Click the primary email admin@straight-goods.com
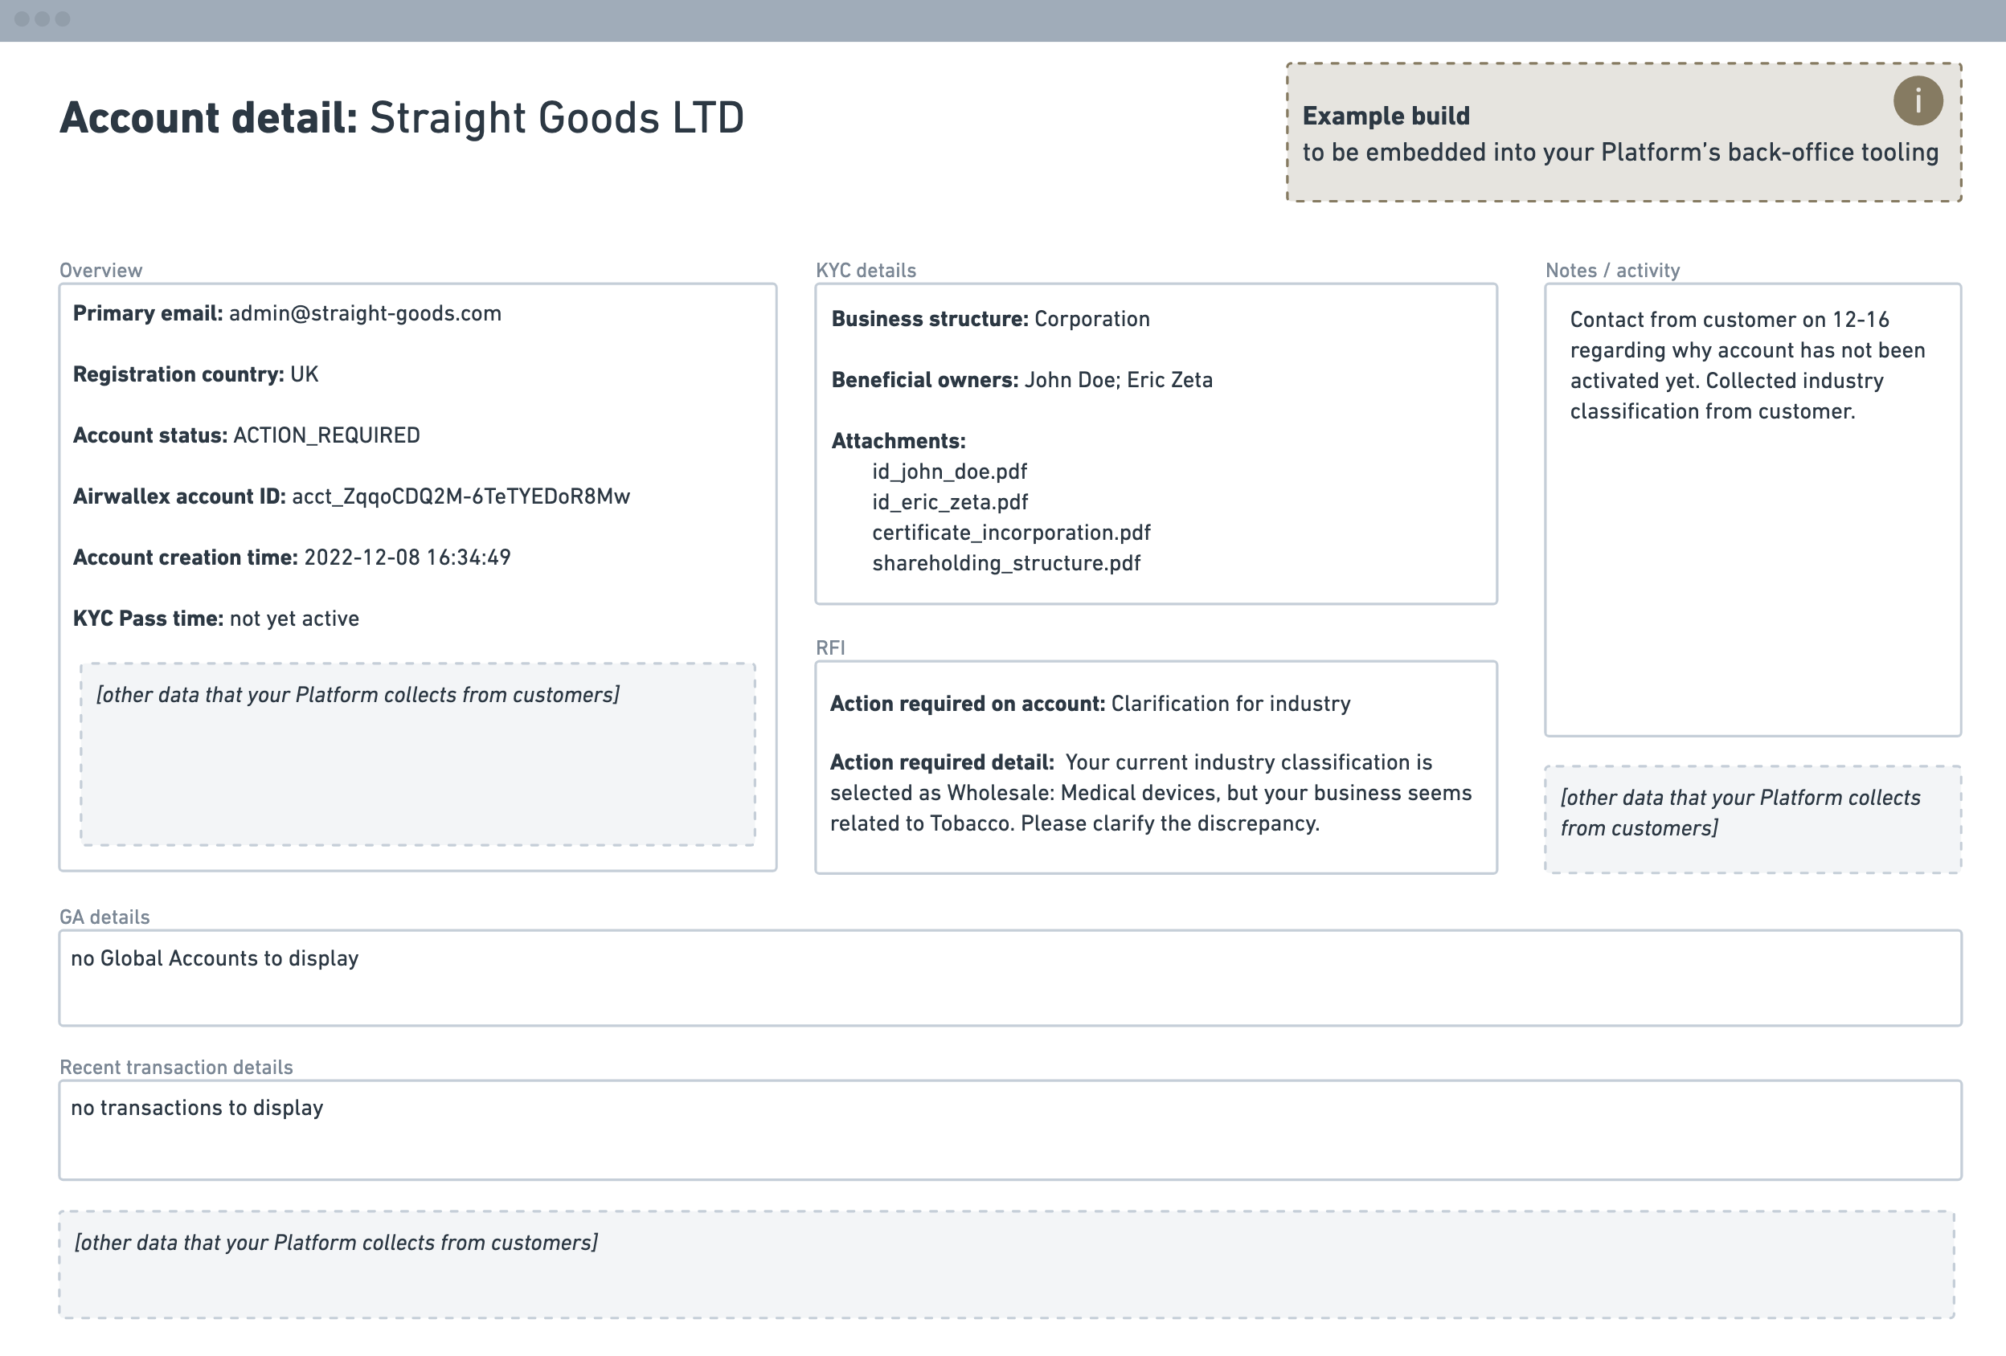This screenshot has width=2006, height=1356. (364, 313)
